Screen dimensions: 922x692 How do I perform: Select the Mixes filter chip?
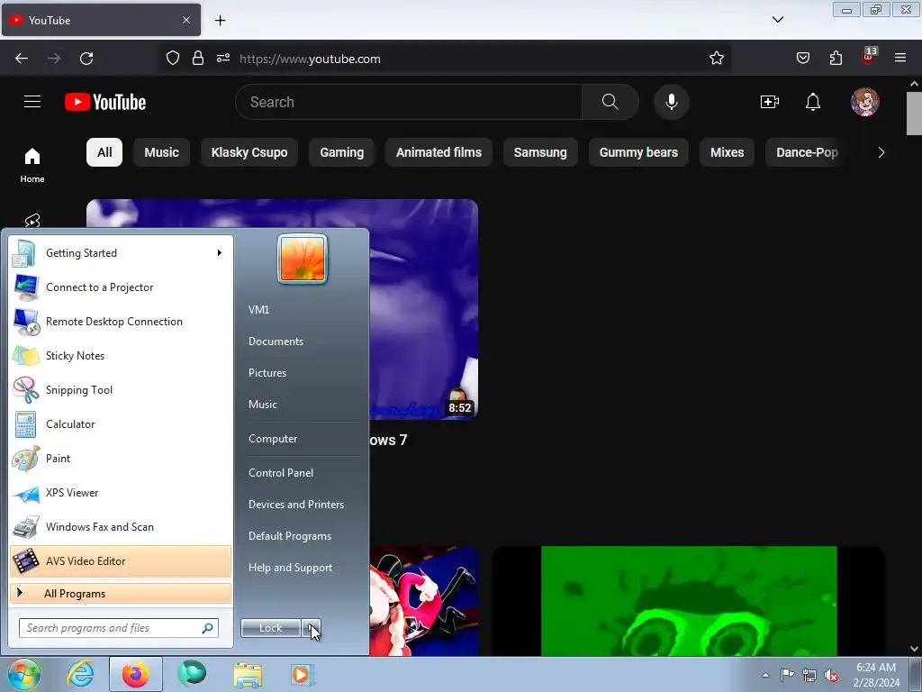pyautogui.click(x=727, y=152)
